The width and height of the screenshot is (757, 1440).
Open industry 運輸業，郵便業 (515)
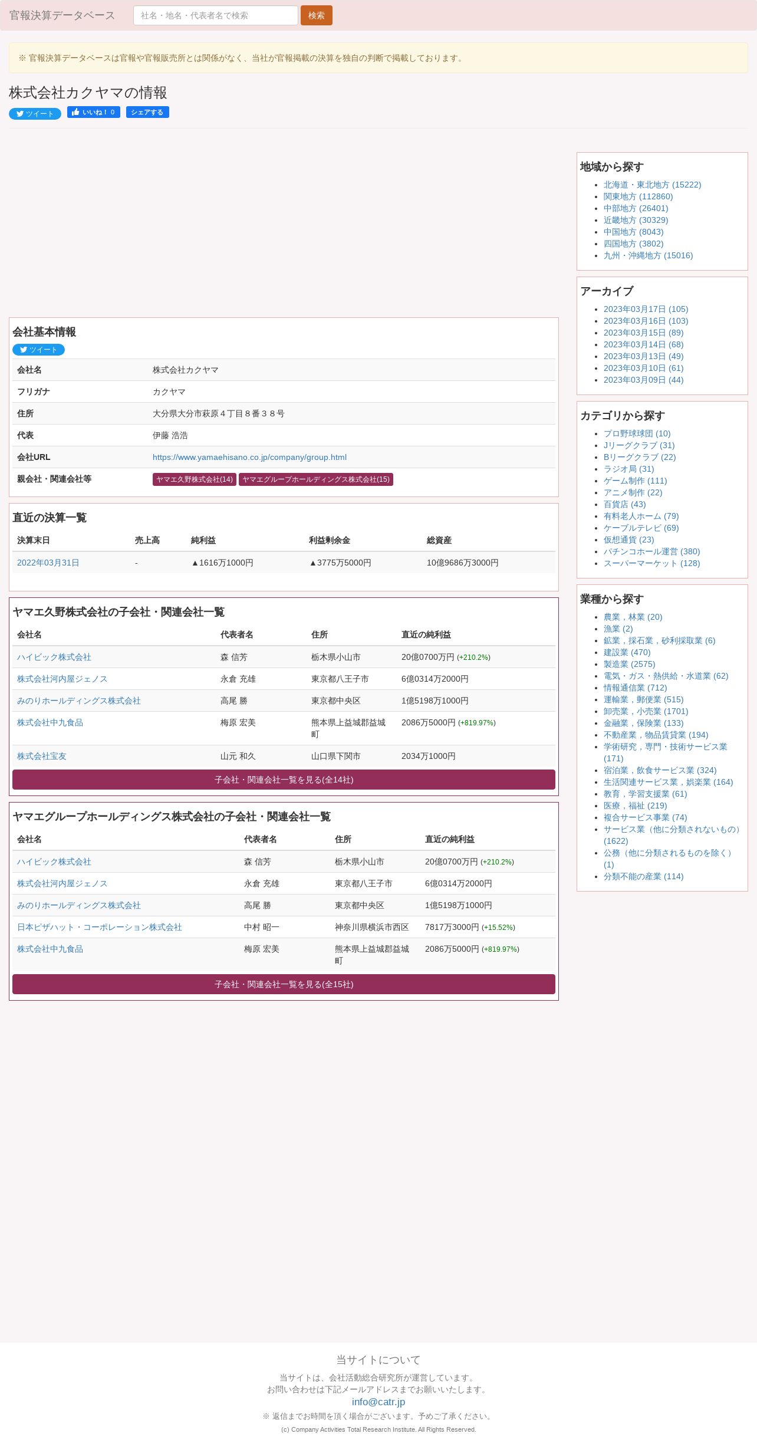(x=643, y=699)
